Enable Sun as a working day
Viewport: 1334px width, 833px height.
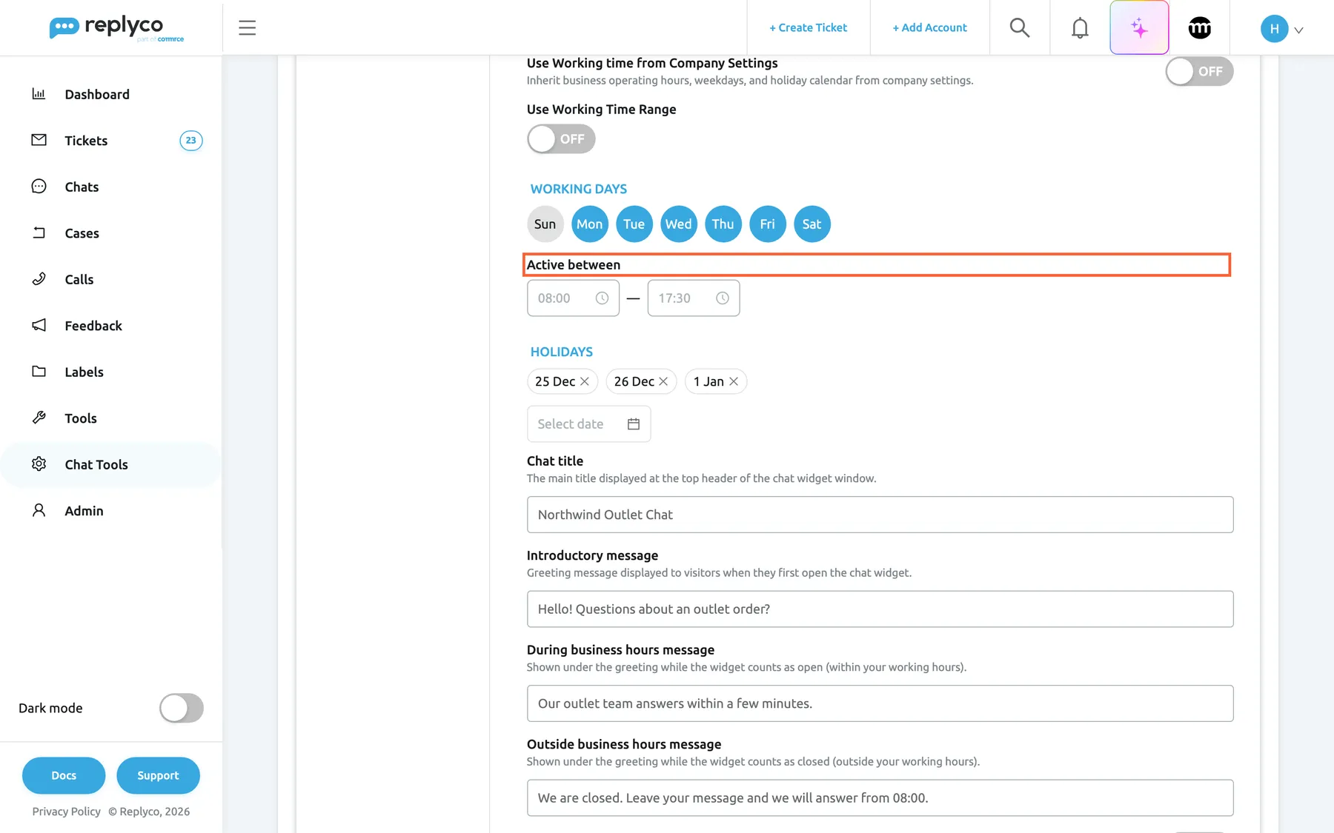pos(545,224)
